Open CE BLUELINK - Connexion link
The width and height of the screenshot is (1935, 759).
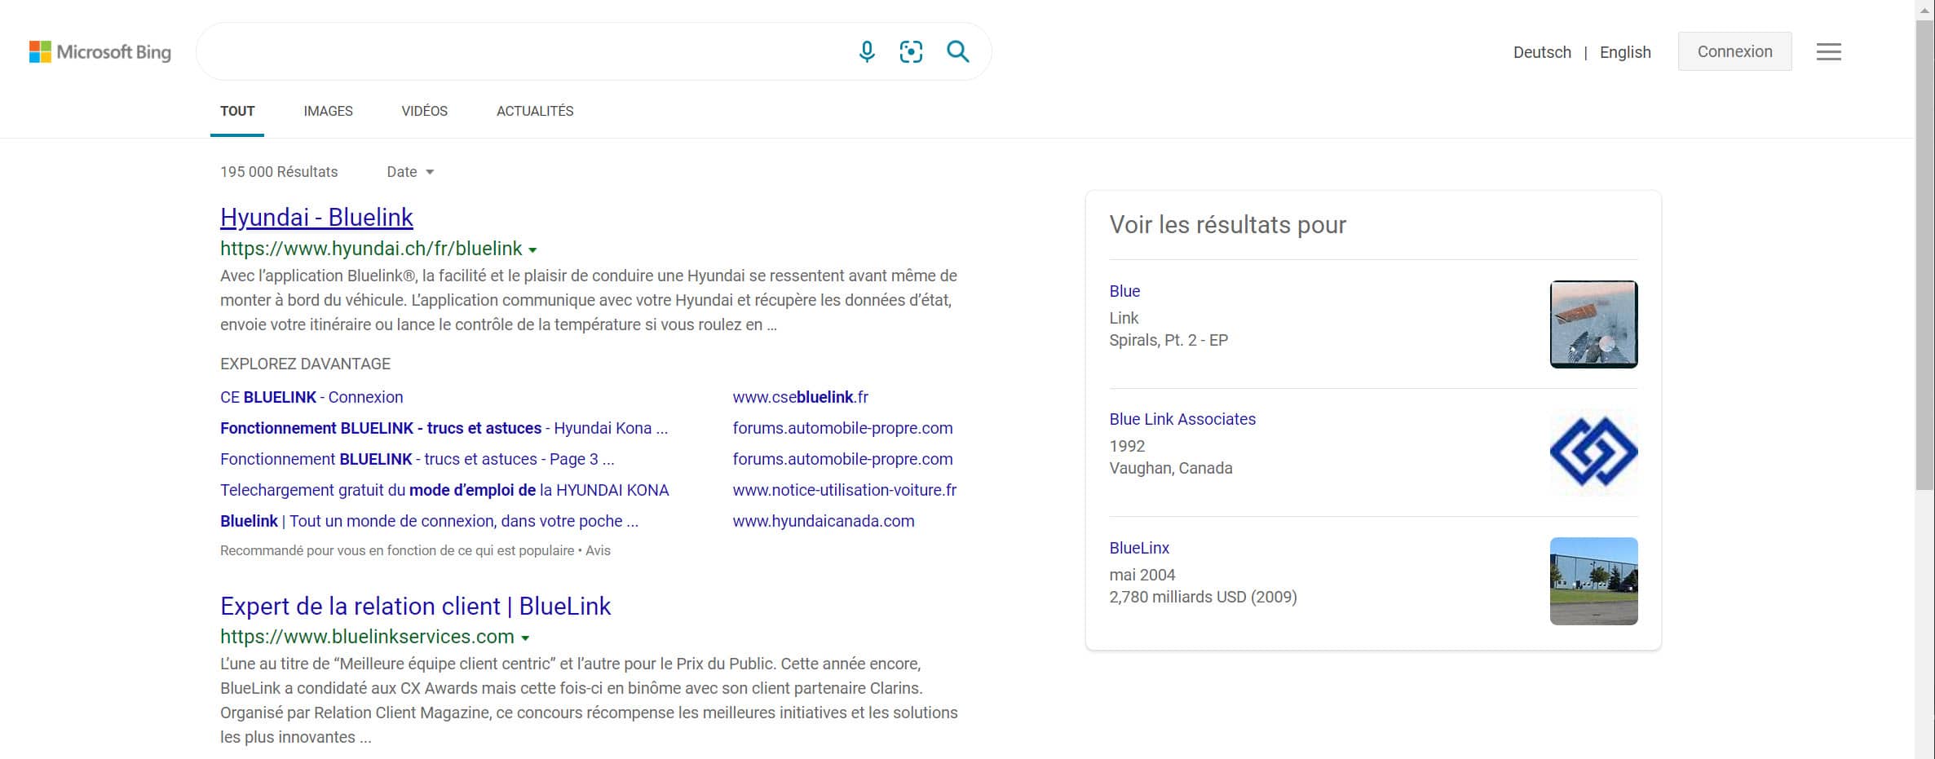tap(311, 397)
